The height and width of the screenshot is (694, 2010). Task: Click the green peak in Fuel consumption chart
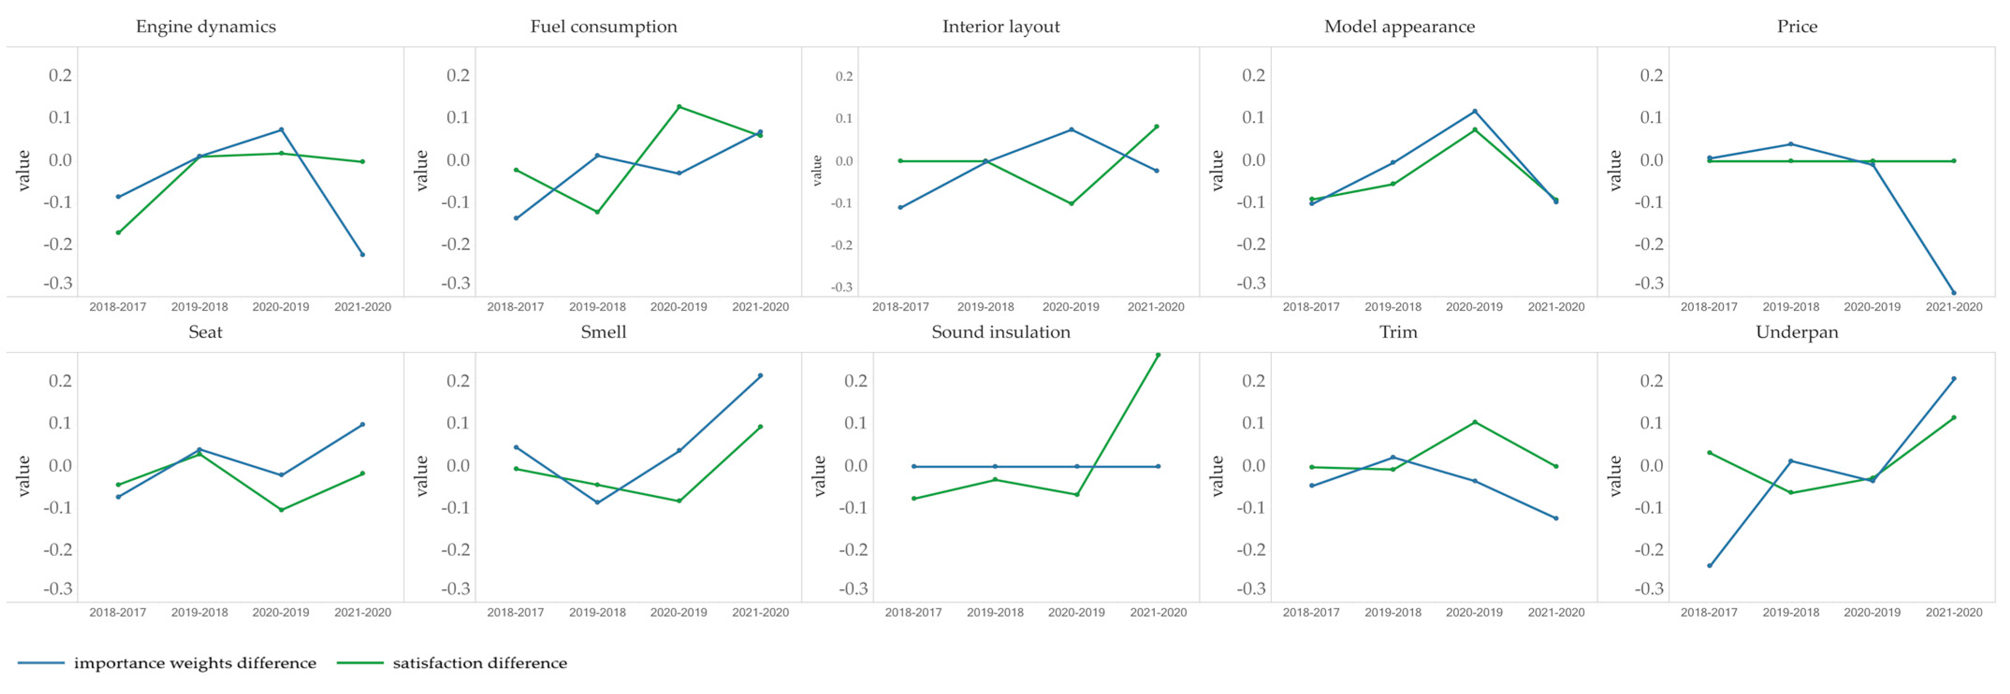tap(679, 107)
